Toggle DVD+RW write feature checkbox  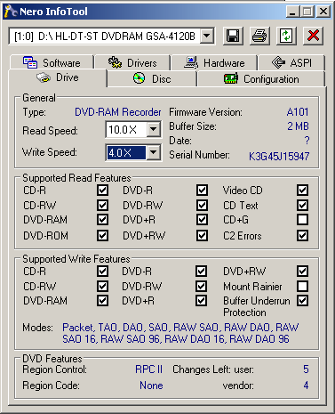(302, 271)
